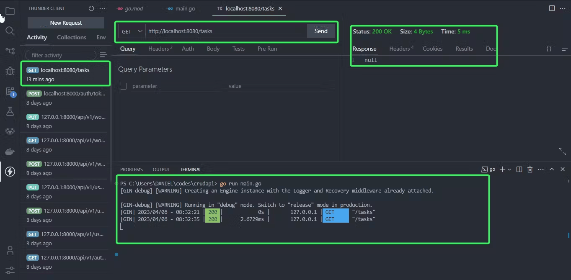Open GET localhost:8080/tasks activity entry
The width and height of the screenshot is (571, 280).
tap(66, 74)
